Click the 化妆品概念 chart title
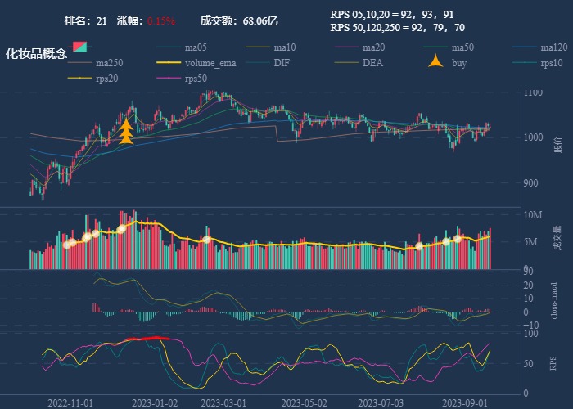 (36, 53)
